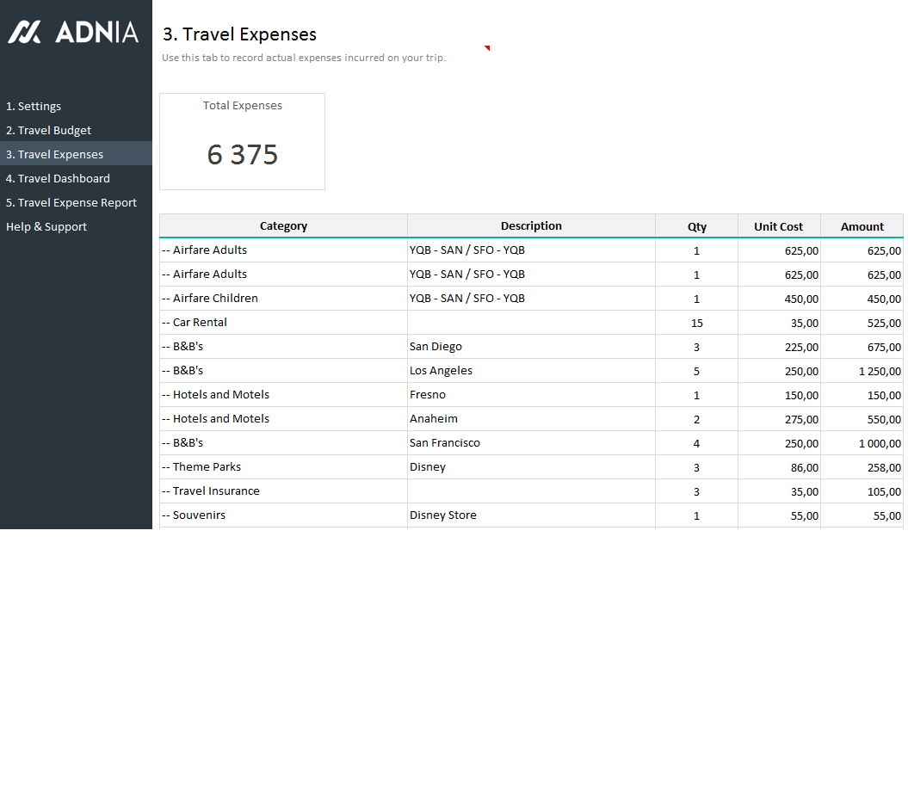Image resolution: width=908 pixels, height=802 pixels.
Task: Click the Total Expenses card showing 6 375
Action: 242,142
